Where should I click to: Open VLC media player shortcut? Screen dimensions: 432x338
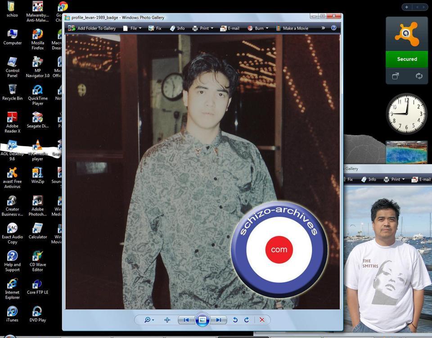click(x=38, y=151)
